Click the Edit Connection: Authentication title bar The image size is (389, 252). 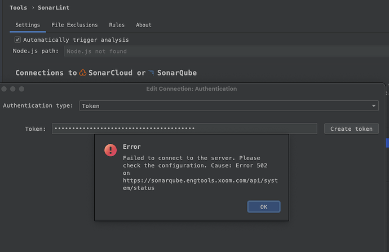point(192,89)
